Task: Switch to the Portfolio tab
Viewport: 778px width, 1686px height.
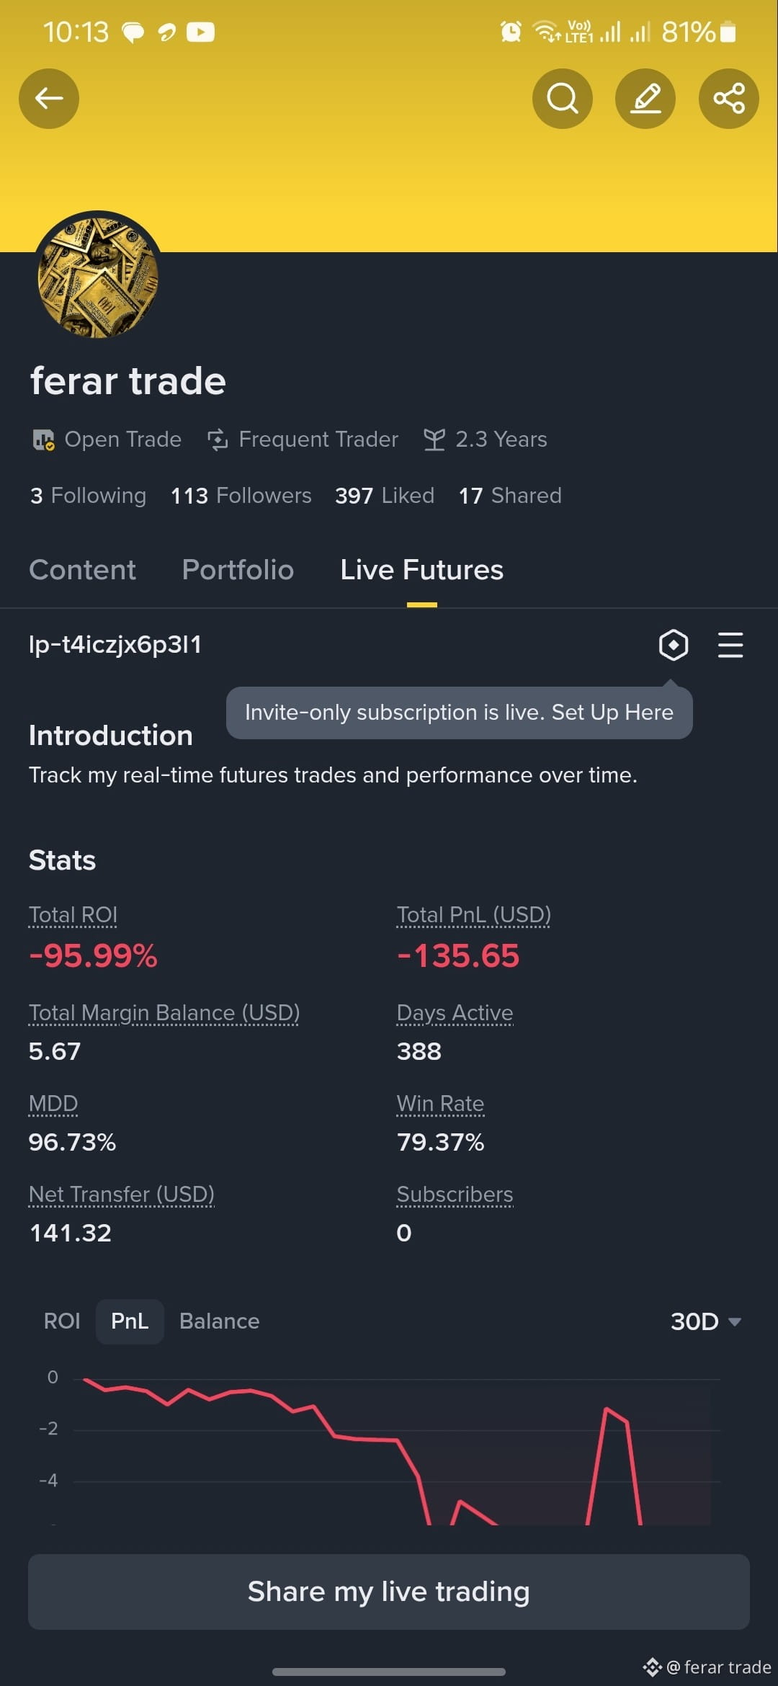Action: [x=238, y=570]
